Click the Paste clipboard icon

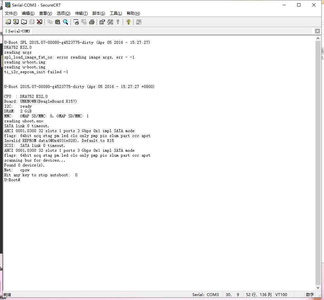click(x=58, y=22)
